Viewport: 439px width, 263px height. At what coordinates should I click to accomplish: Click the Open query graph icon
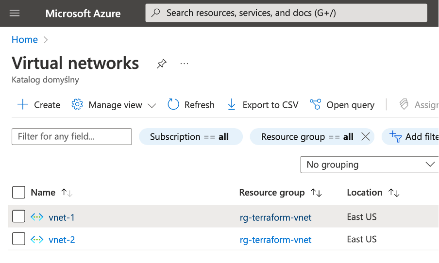(316, 104)
